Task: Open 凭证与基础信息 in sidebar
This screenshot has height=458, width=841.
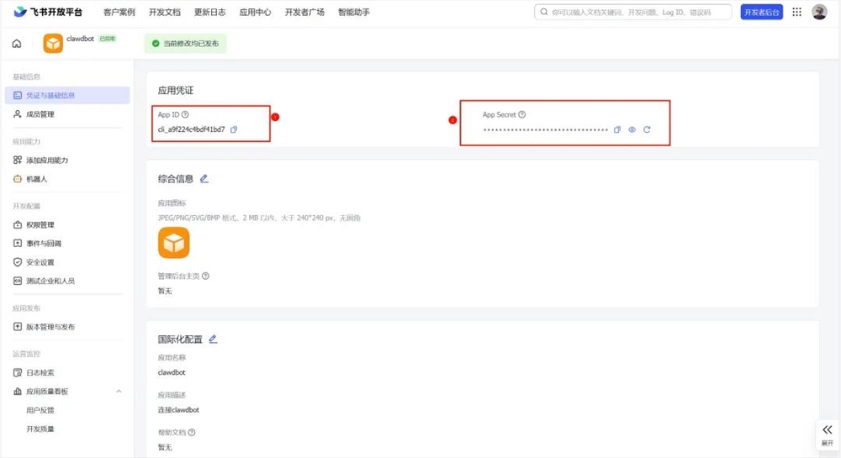Action: coord(67,95)
